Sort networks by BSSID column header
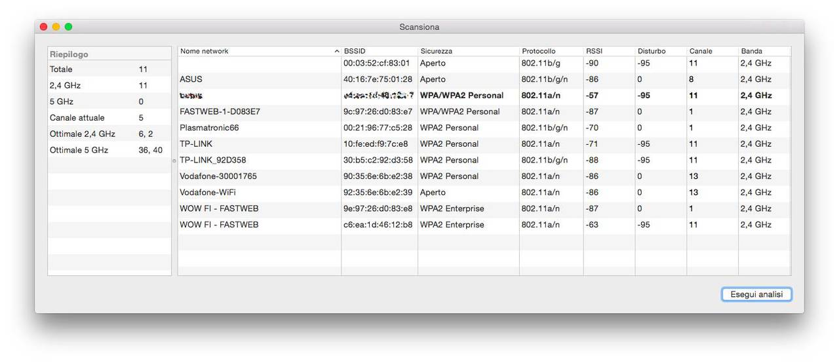 [379, 51]
